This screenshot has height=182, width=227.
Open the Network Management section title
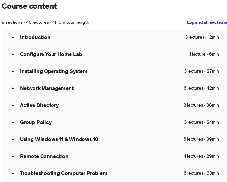pos(47,88)
